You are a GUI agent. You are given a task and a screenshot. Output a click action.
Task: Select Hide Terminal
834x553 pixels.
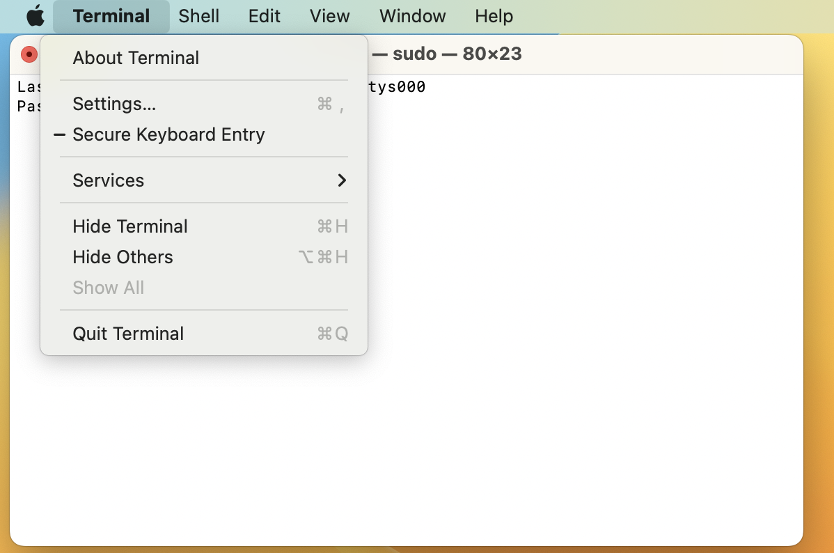[130, 226]
